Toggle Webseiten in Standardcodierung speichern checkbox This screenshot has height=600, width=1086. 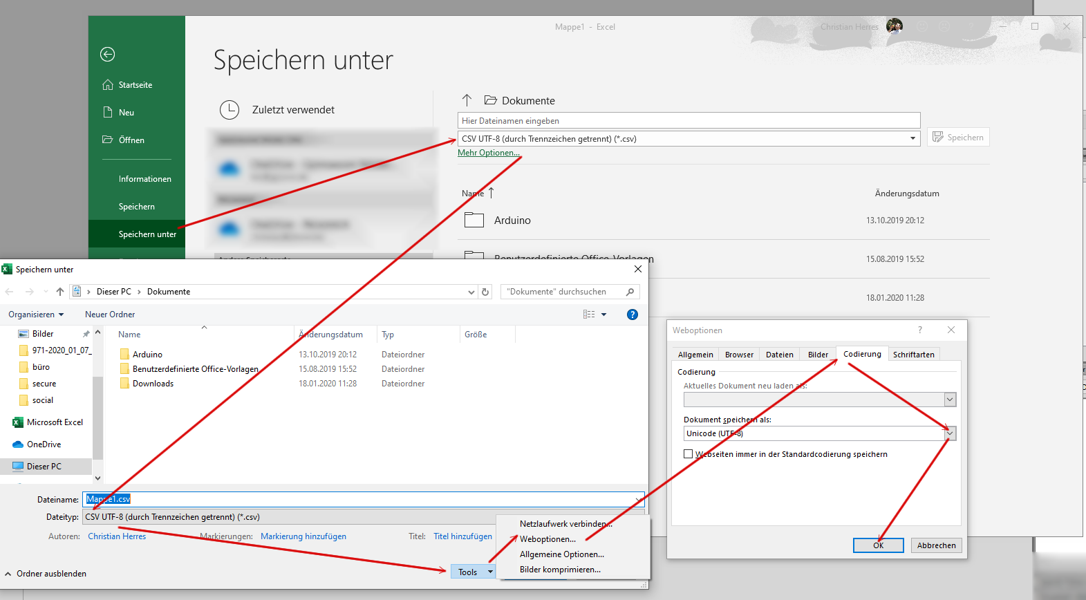tap(688, 454)
